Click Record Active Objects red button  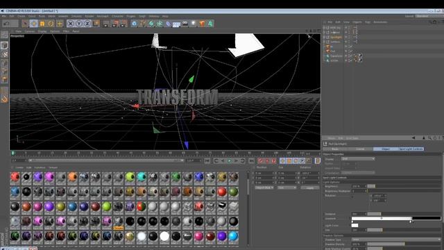point(260,160)
